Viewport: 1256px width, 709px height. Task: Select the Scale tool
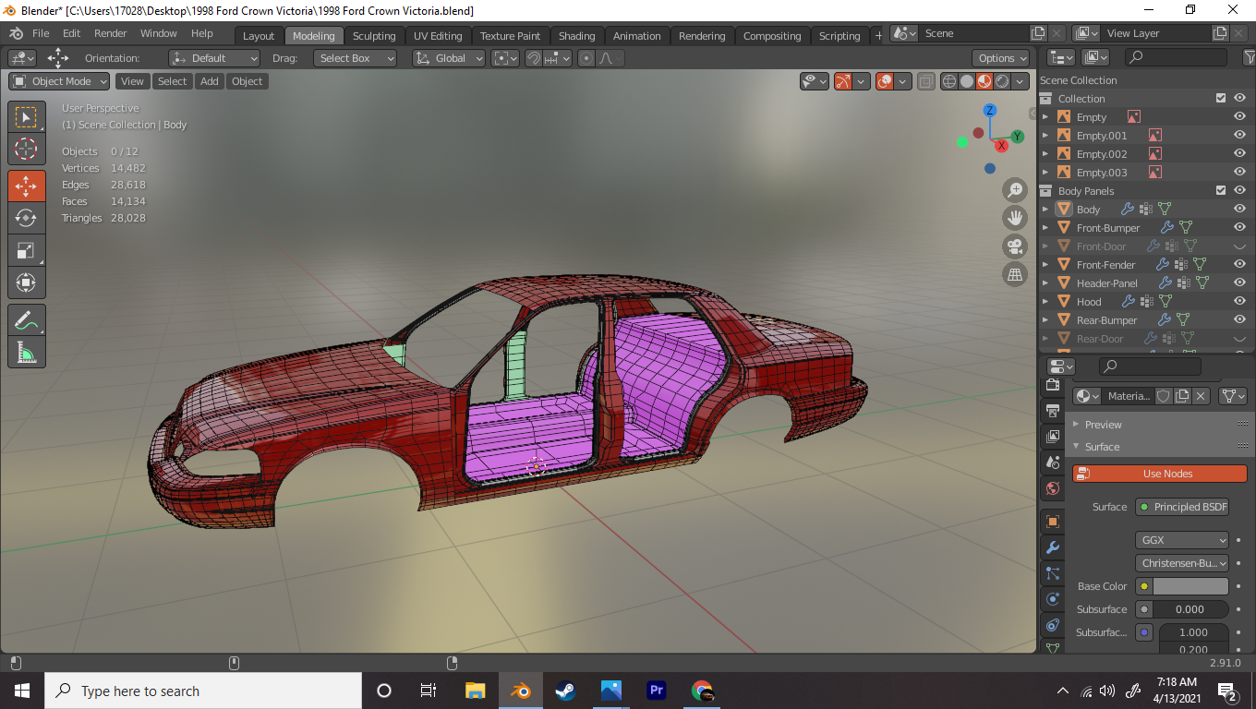[x=27, y=250]
